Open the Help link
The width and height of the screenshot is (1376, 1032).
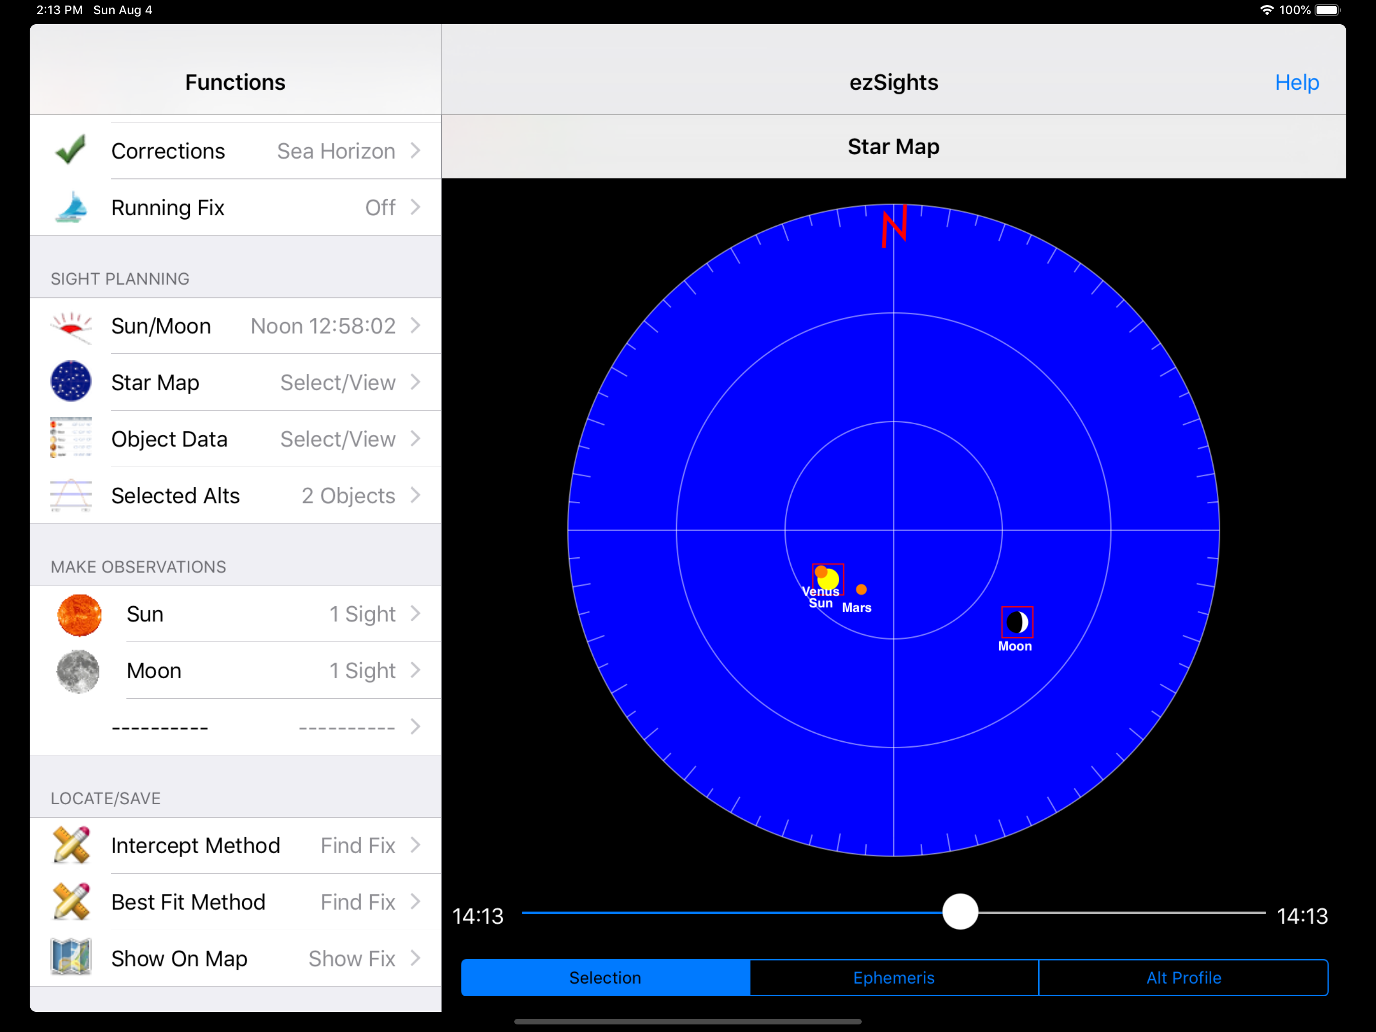point(1296,82)
